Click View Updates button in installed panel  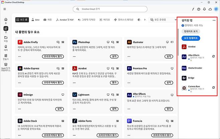[191, 31]
